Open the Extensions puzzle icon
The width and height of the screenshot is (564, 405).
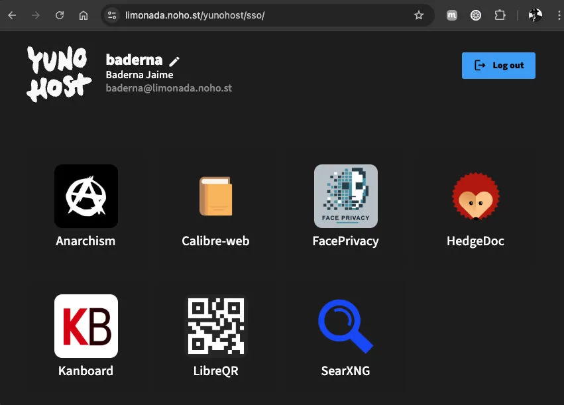500,15
